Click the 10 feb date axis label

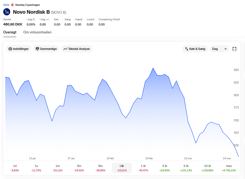pyautogui.click(x=110, y=158)
